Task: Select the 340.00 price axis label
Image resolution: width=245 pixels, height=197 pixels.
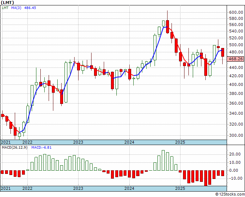Action: (236, 113)
